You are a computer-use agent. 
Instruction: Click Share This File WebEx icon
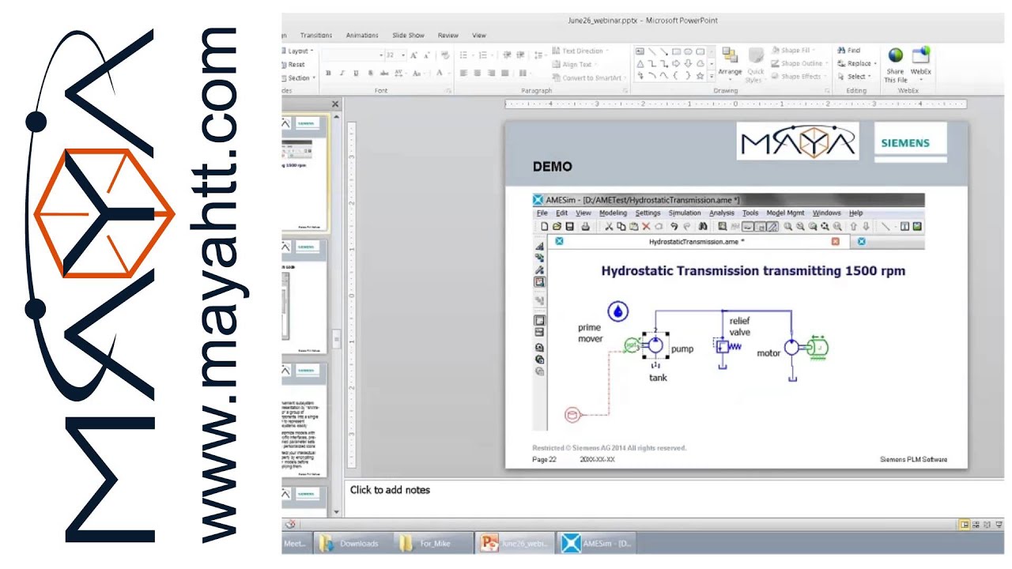[x=895, y=63]
